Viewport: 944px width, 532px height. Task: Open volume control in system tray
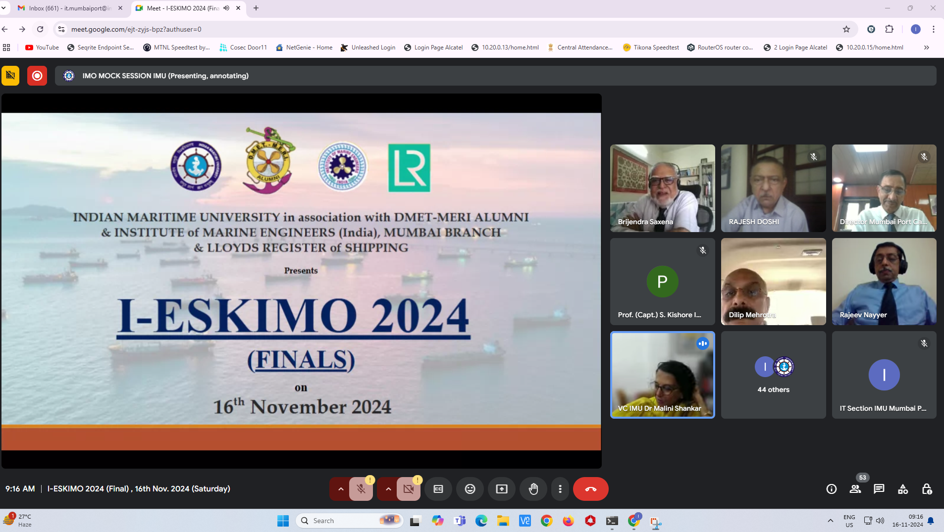point(880,521)
